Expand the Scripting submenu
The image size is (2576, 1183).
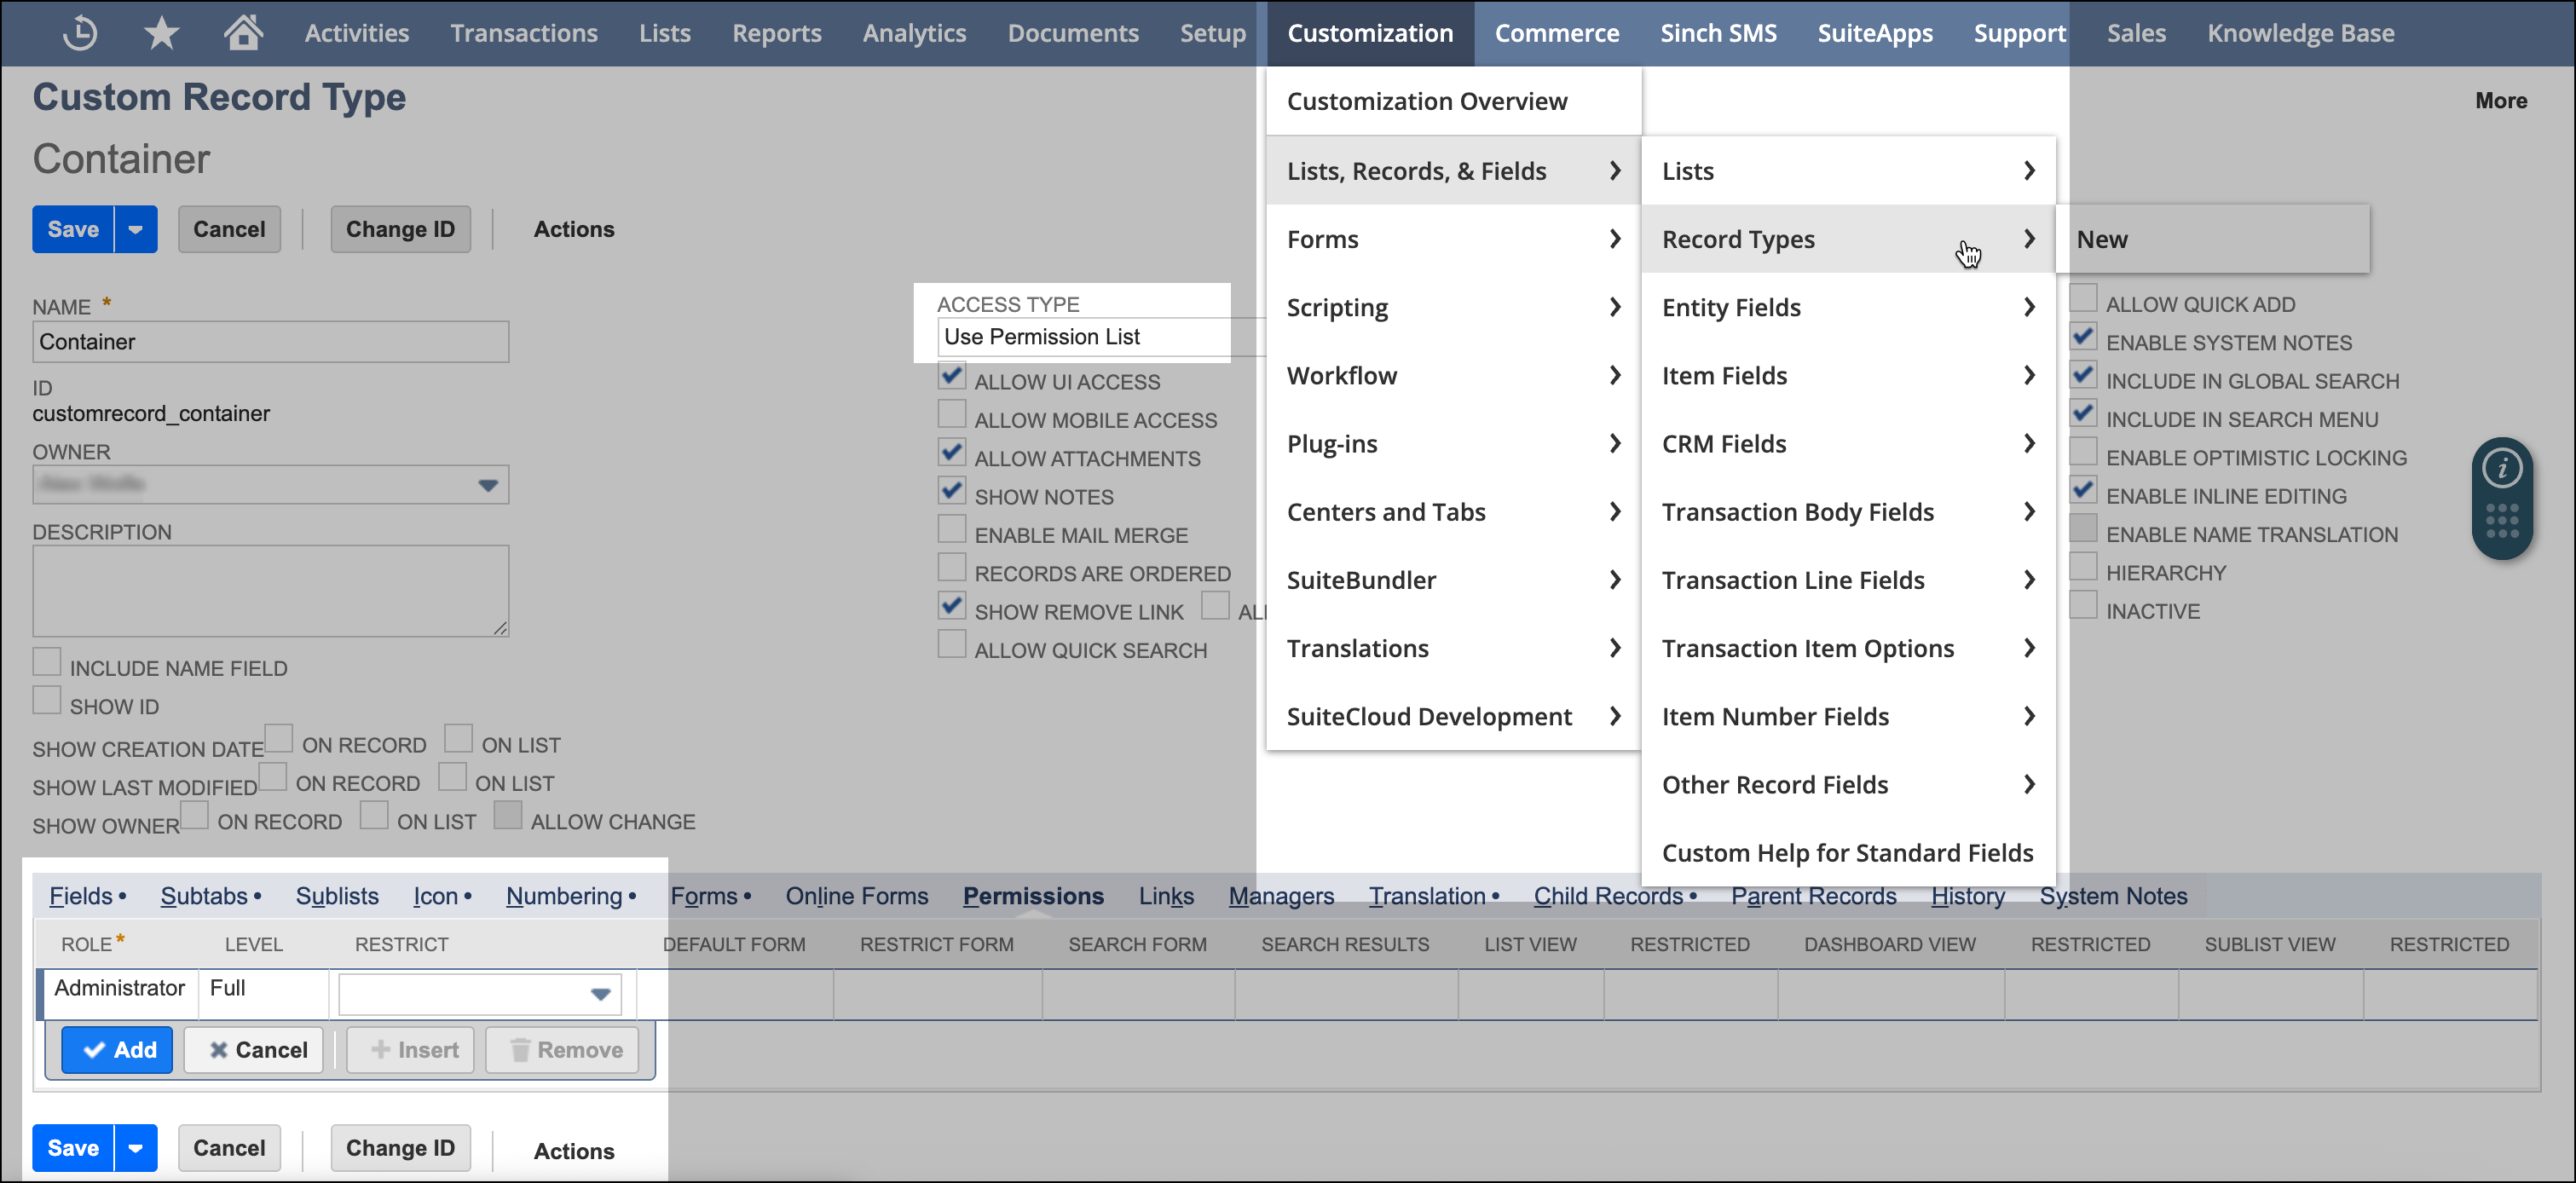click(1452, 307)
